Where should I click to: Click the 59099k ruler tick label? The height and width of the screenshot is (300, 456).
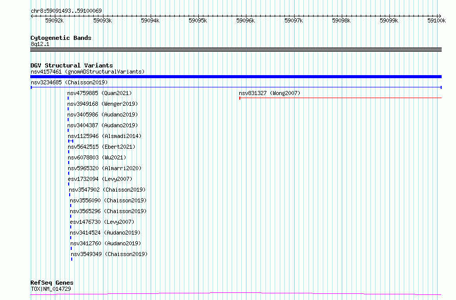pos(389,20)
